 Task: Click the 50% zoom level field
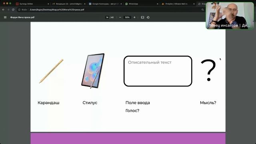[127, 17]
